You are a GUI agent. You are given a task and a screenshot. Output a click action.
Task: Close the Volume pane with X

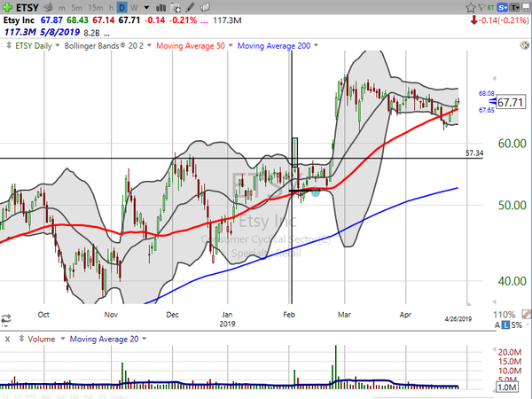7,339
